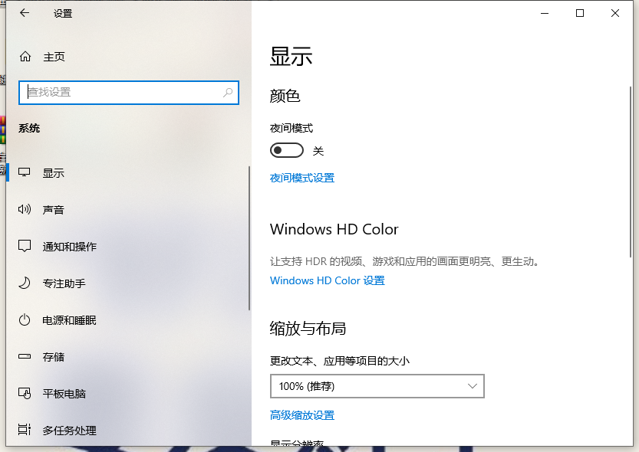Click the 通知和操作 notifications icon
Image resolution: width=639 pixels, height=452 pixels.
24,246
